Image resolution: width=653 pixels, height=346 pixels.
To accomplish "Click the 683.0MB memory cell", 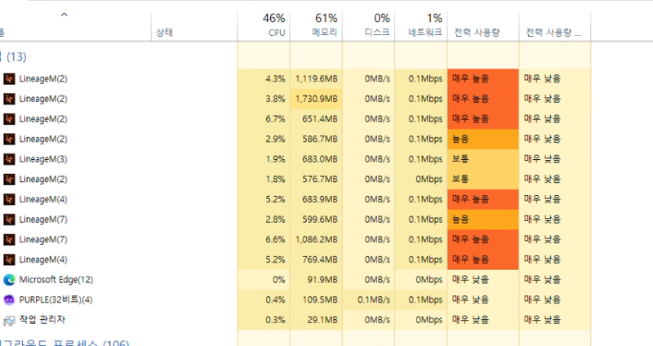I will (x=316, y=159).
